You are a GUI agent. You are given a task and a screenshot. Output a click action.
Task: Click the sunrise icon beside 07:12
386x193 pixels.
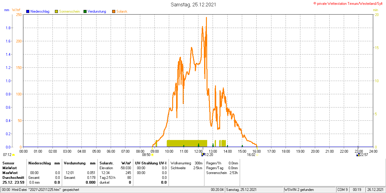point(13,155)
